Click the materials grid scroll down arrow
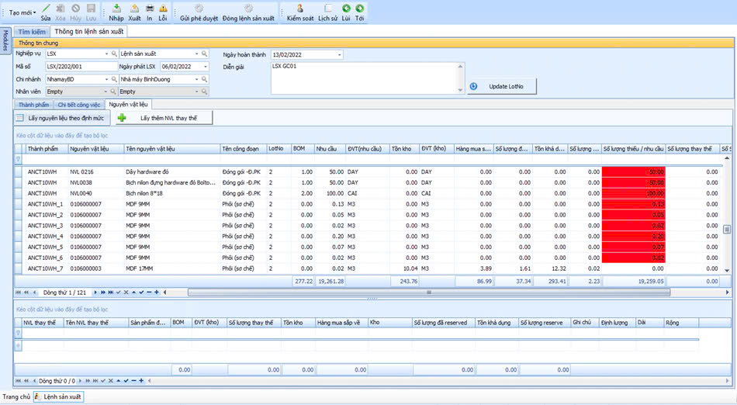The width and height of the screenshot is (737, 405). 727,270
